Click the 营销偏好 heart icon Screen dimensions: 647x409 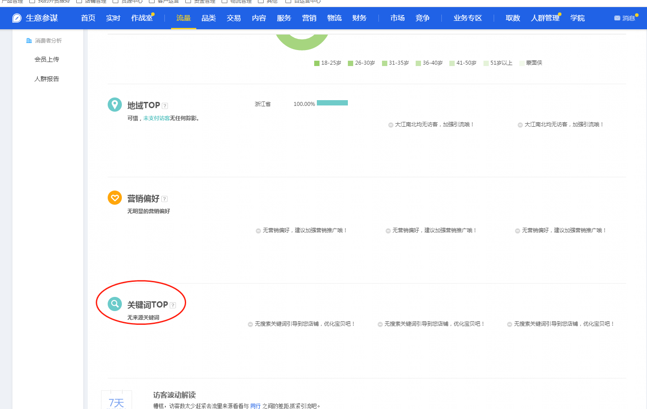pyautogui.click(x=115, y=198)
